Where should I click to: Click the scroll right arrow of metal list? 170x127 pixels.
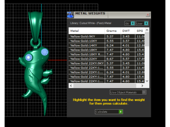142,86
